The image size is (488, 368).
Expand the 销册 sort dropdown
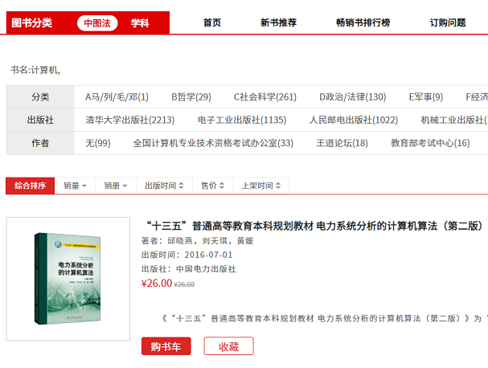[116, 186]
